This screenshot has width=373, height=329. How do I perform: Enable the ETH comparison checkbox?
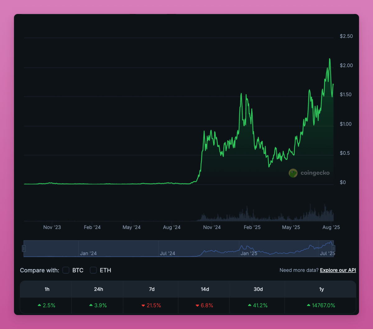(93, 270)
